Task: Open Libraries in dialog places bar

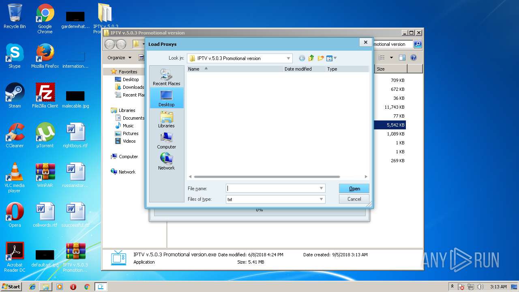Action: (x=166, y=119)
